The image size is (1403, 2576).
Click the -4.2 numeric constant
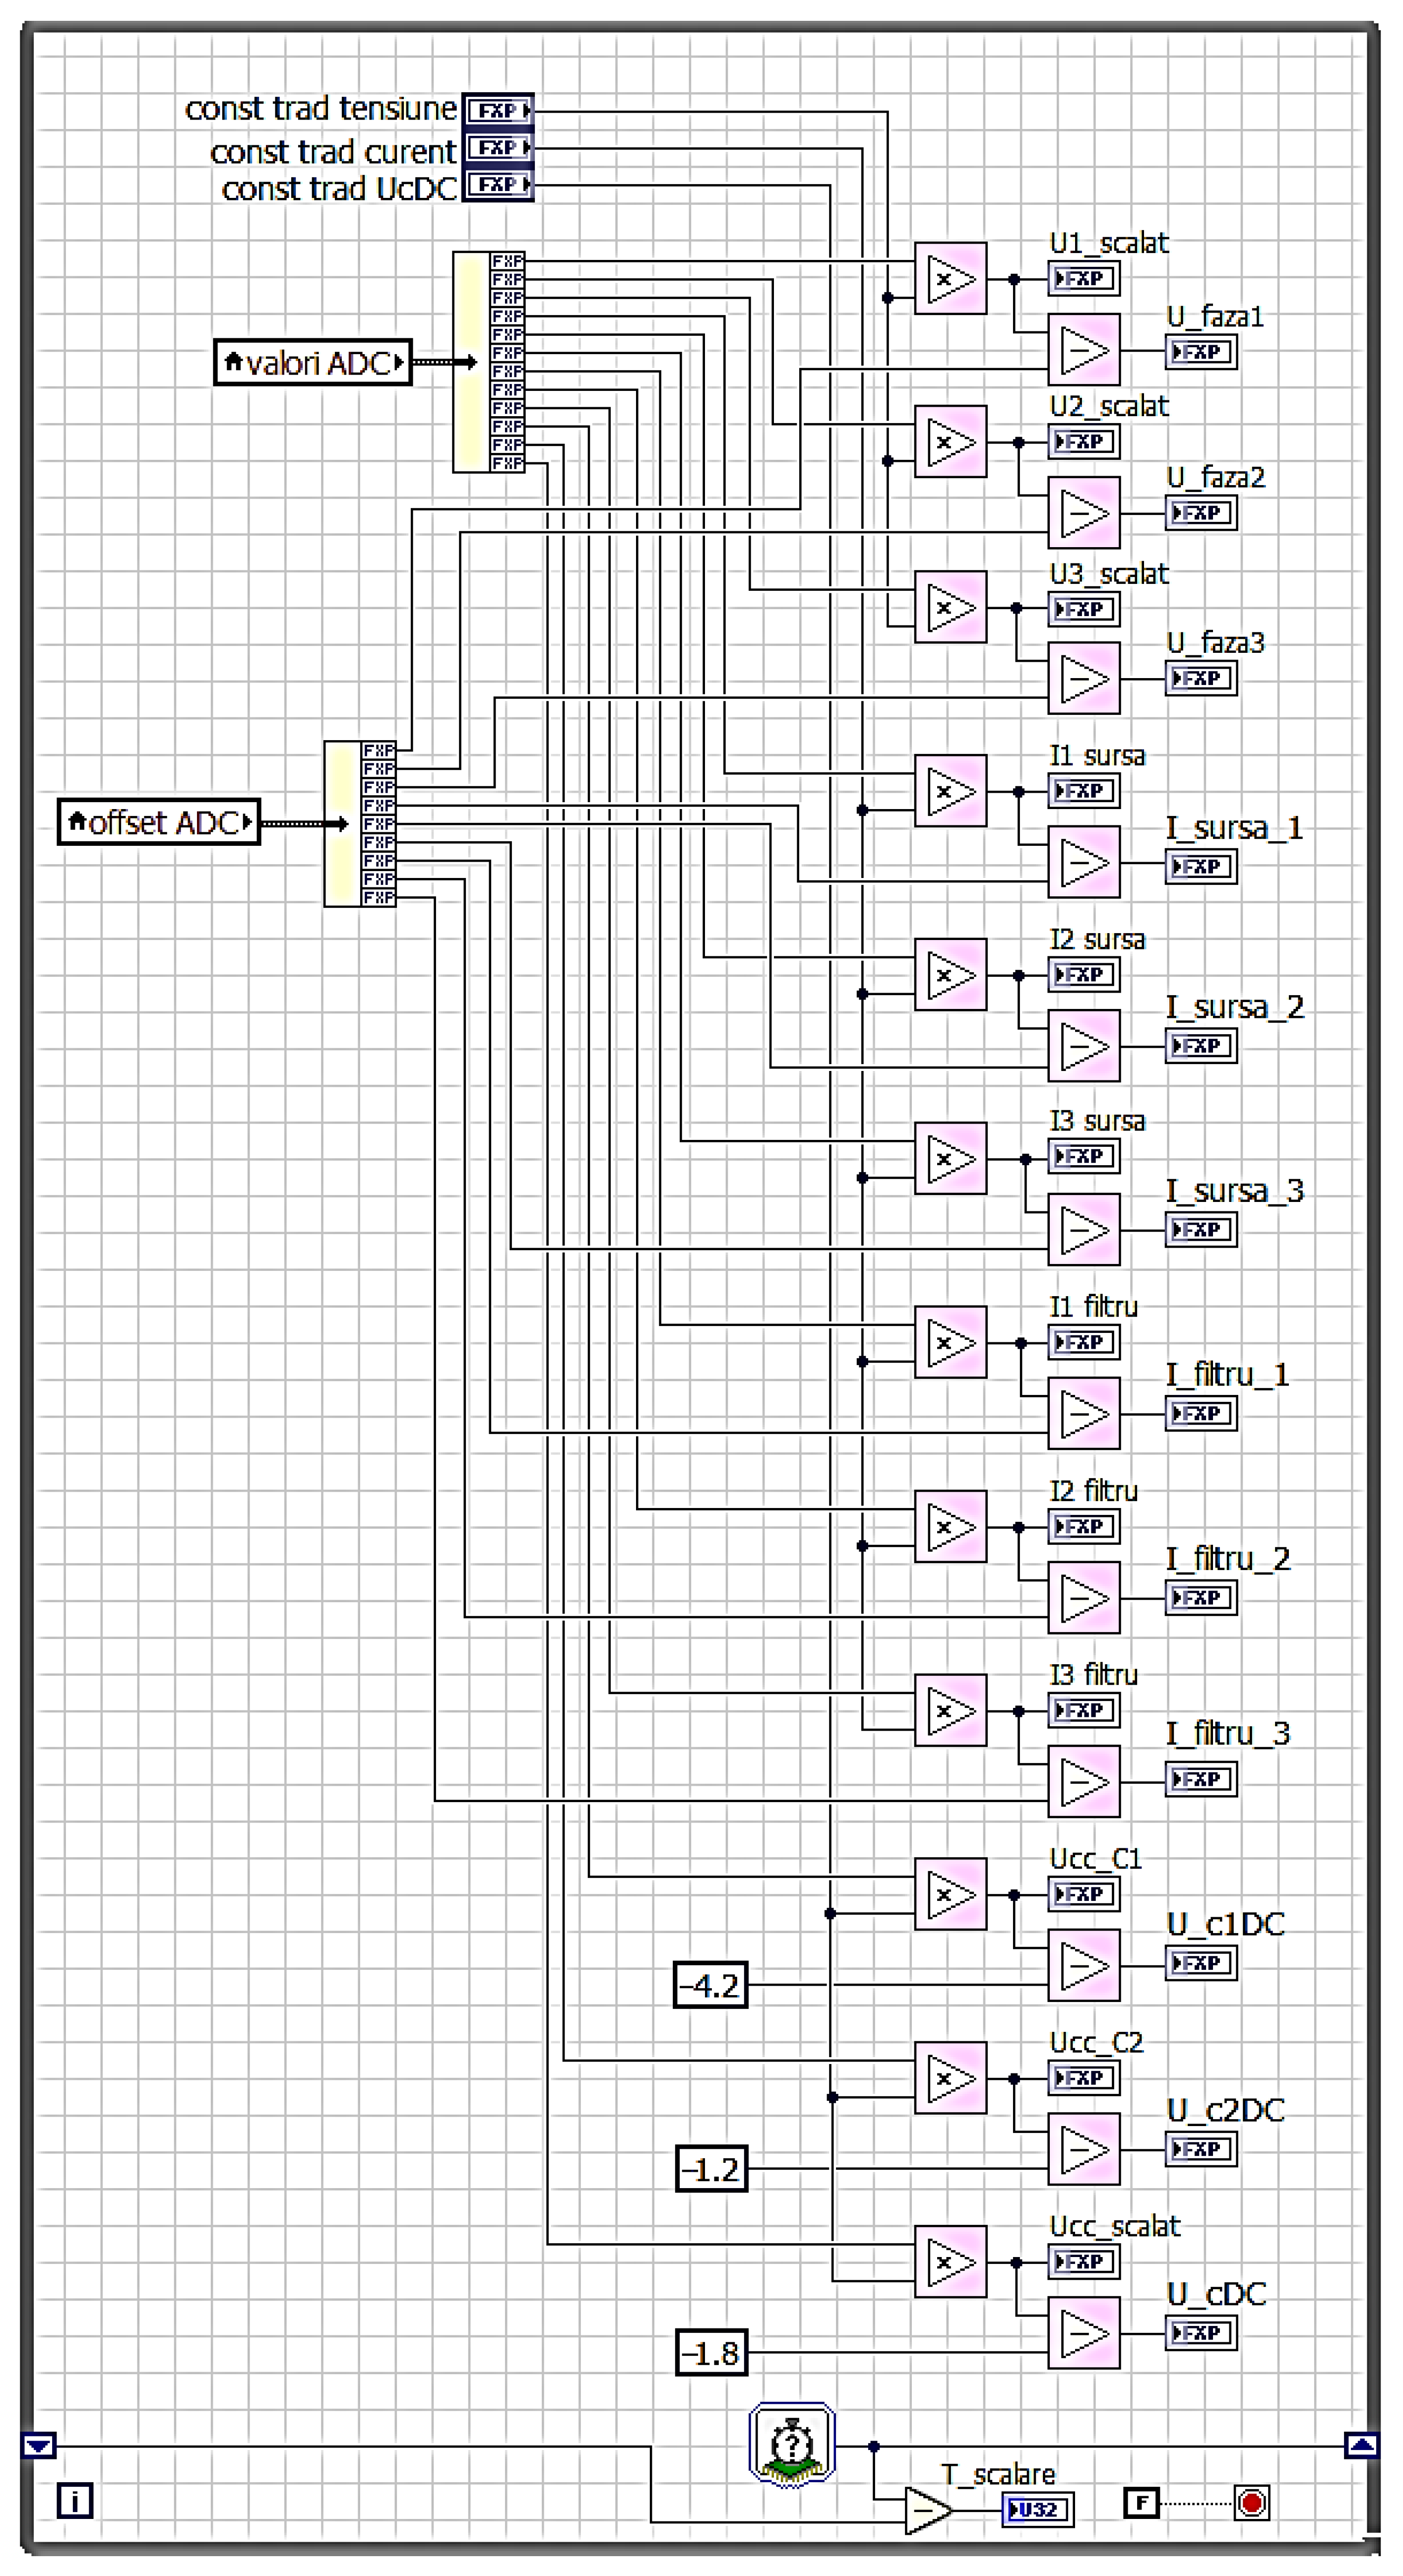point(711,1985)
